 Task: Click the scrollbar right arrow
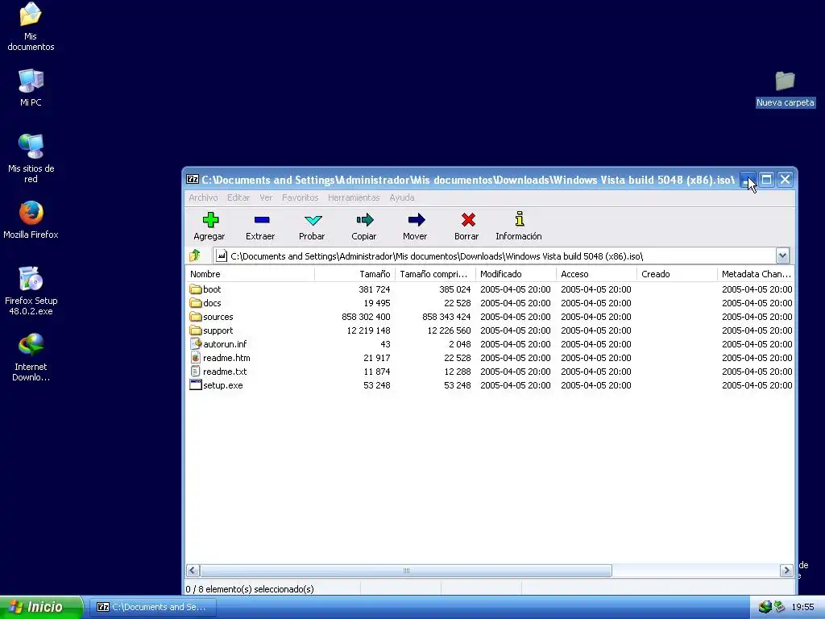pyautogui.click(x=786, y=571)
